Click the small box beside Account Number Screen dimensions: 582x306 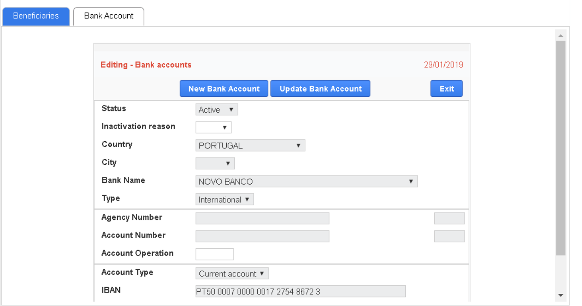(x=449, y=236)
